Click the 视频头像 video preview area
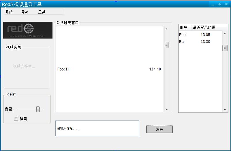 [27, 68]
